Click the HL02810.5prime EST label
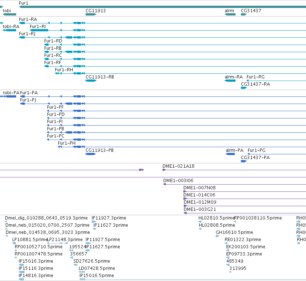The image size is (306, 281). (x=216, y=218)
